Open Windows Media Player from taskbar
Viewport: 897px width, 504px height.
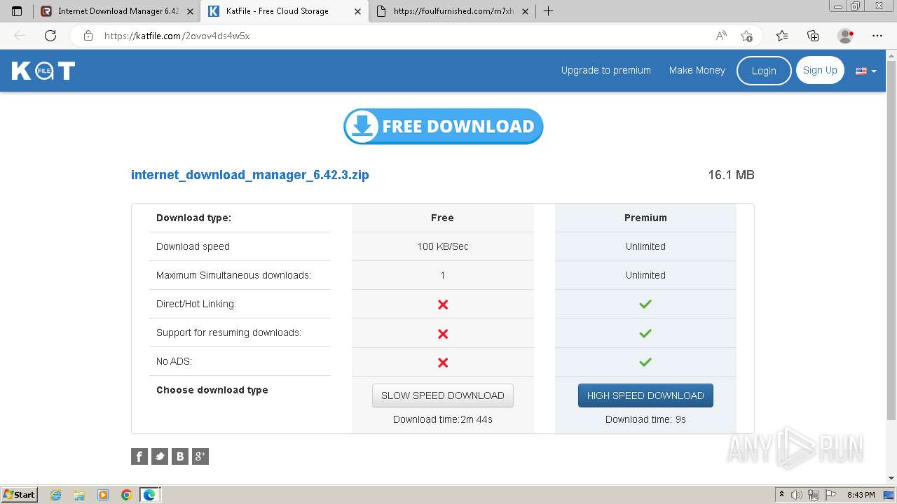(x=103, y=495)
